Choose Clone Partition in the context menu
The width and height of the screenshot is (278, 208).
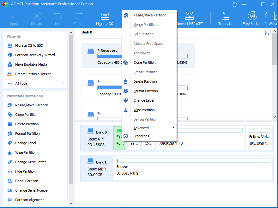coord(149,62)
